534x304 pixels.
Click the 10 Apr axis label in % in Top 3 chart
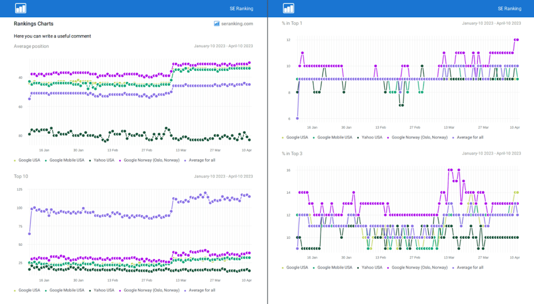point(514,257)
